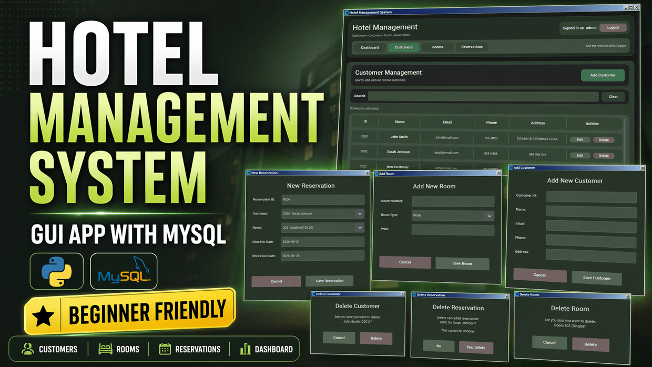Edit the John Smith customer row
The width and height of the screenshot is (652, 367).
coord(580,140)
